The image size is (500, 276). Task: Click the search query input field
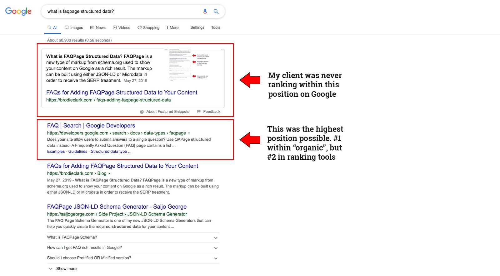(x=122, y=12)
